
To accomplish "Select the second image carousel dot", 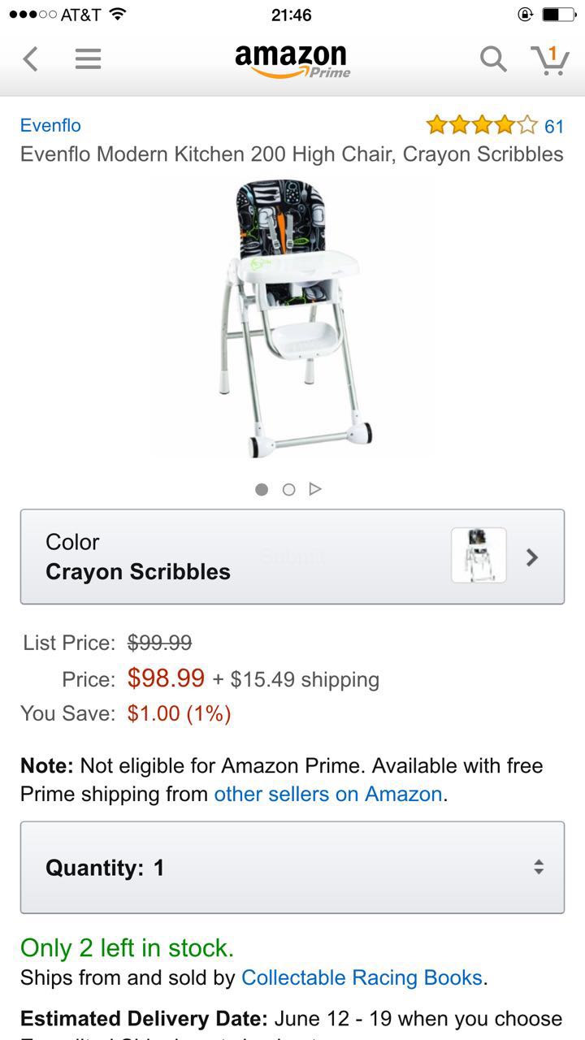I will [288, 489].
